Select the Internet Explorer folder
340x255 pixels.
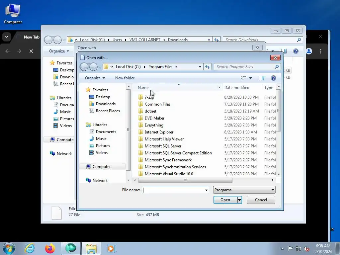pos(159,132)
